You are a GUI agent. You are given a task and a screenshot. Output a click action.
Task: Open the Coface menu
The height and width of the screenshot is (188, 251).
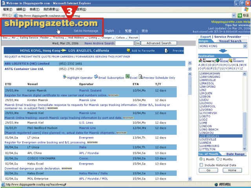point(122,38)
